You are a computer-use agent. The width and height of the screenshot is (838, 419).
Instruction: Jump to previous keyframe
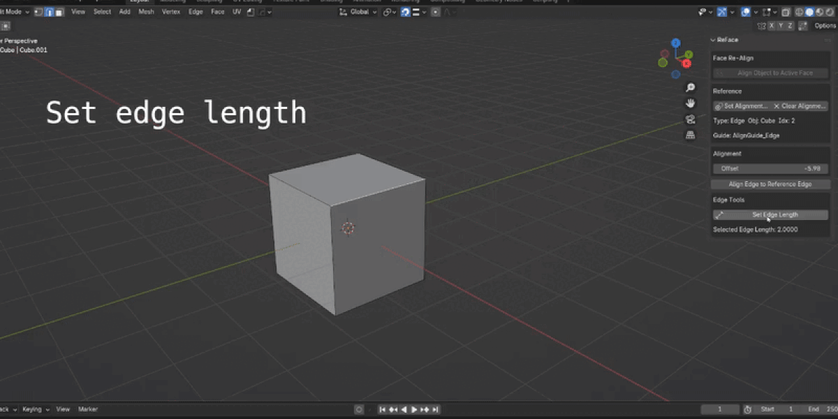pyautogui.click(x=393, y=409)
